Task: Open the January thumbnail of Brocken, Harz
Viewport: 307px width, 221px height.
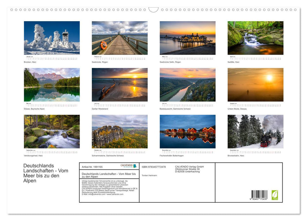Action: coord(52,38)
